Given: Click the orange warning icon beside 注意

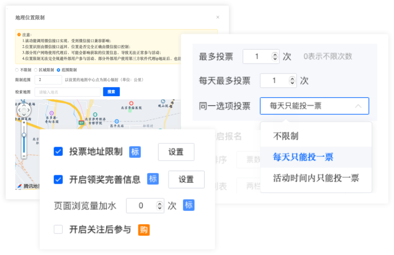Looking at the screenshot, I should [19, 35].
